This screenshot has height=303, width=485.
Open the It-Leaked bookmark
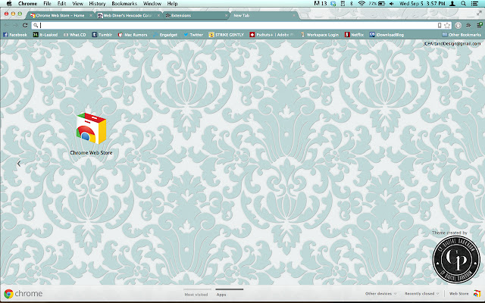[45, 35]
